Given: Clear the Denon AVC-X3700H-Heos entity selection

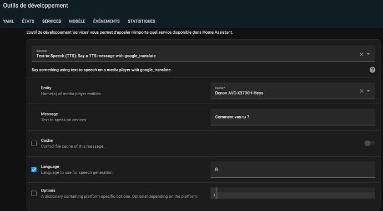Looking at the screenshot, I should [x=361, y=91].
